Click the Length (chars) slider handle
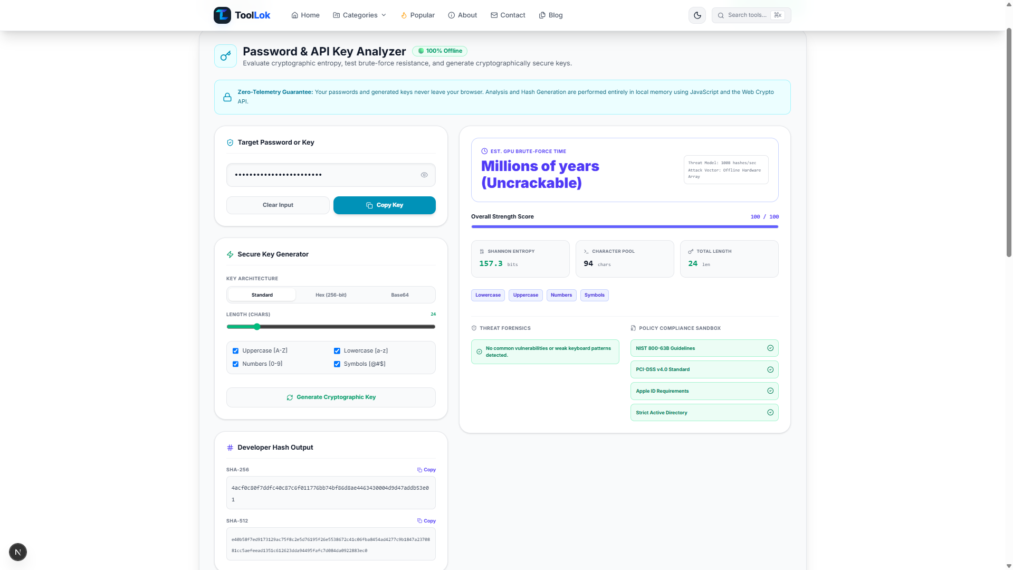Viewport: 1013px width, 570px height. [x=257, y=327]
